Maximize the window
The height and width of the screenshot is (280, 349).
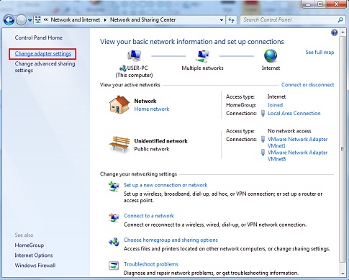(x=320, y=4)
